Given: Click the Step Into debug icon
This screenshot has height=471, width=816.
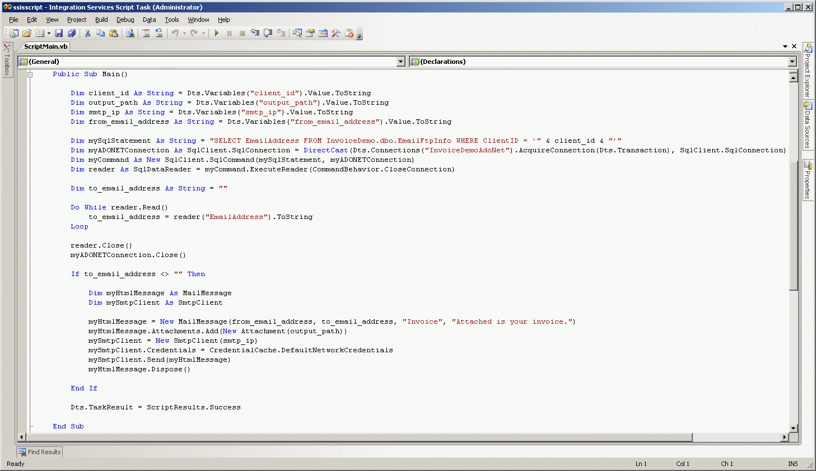Looking at the screenshot, I should pyautogui.click(x=255, y=34).
